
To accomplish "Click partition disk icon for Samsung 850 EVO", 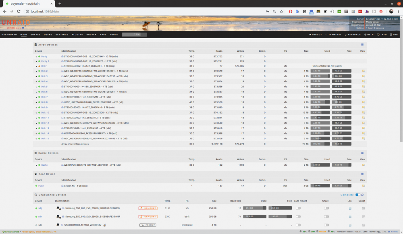I will 58,208.
